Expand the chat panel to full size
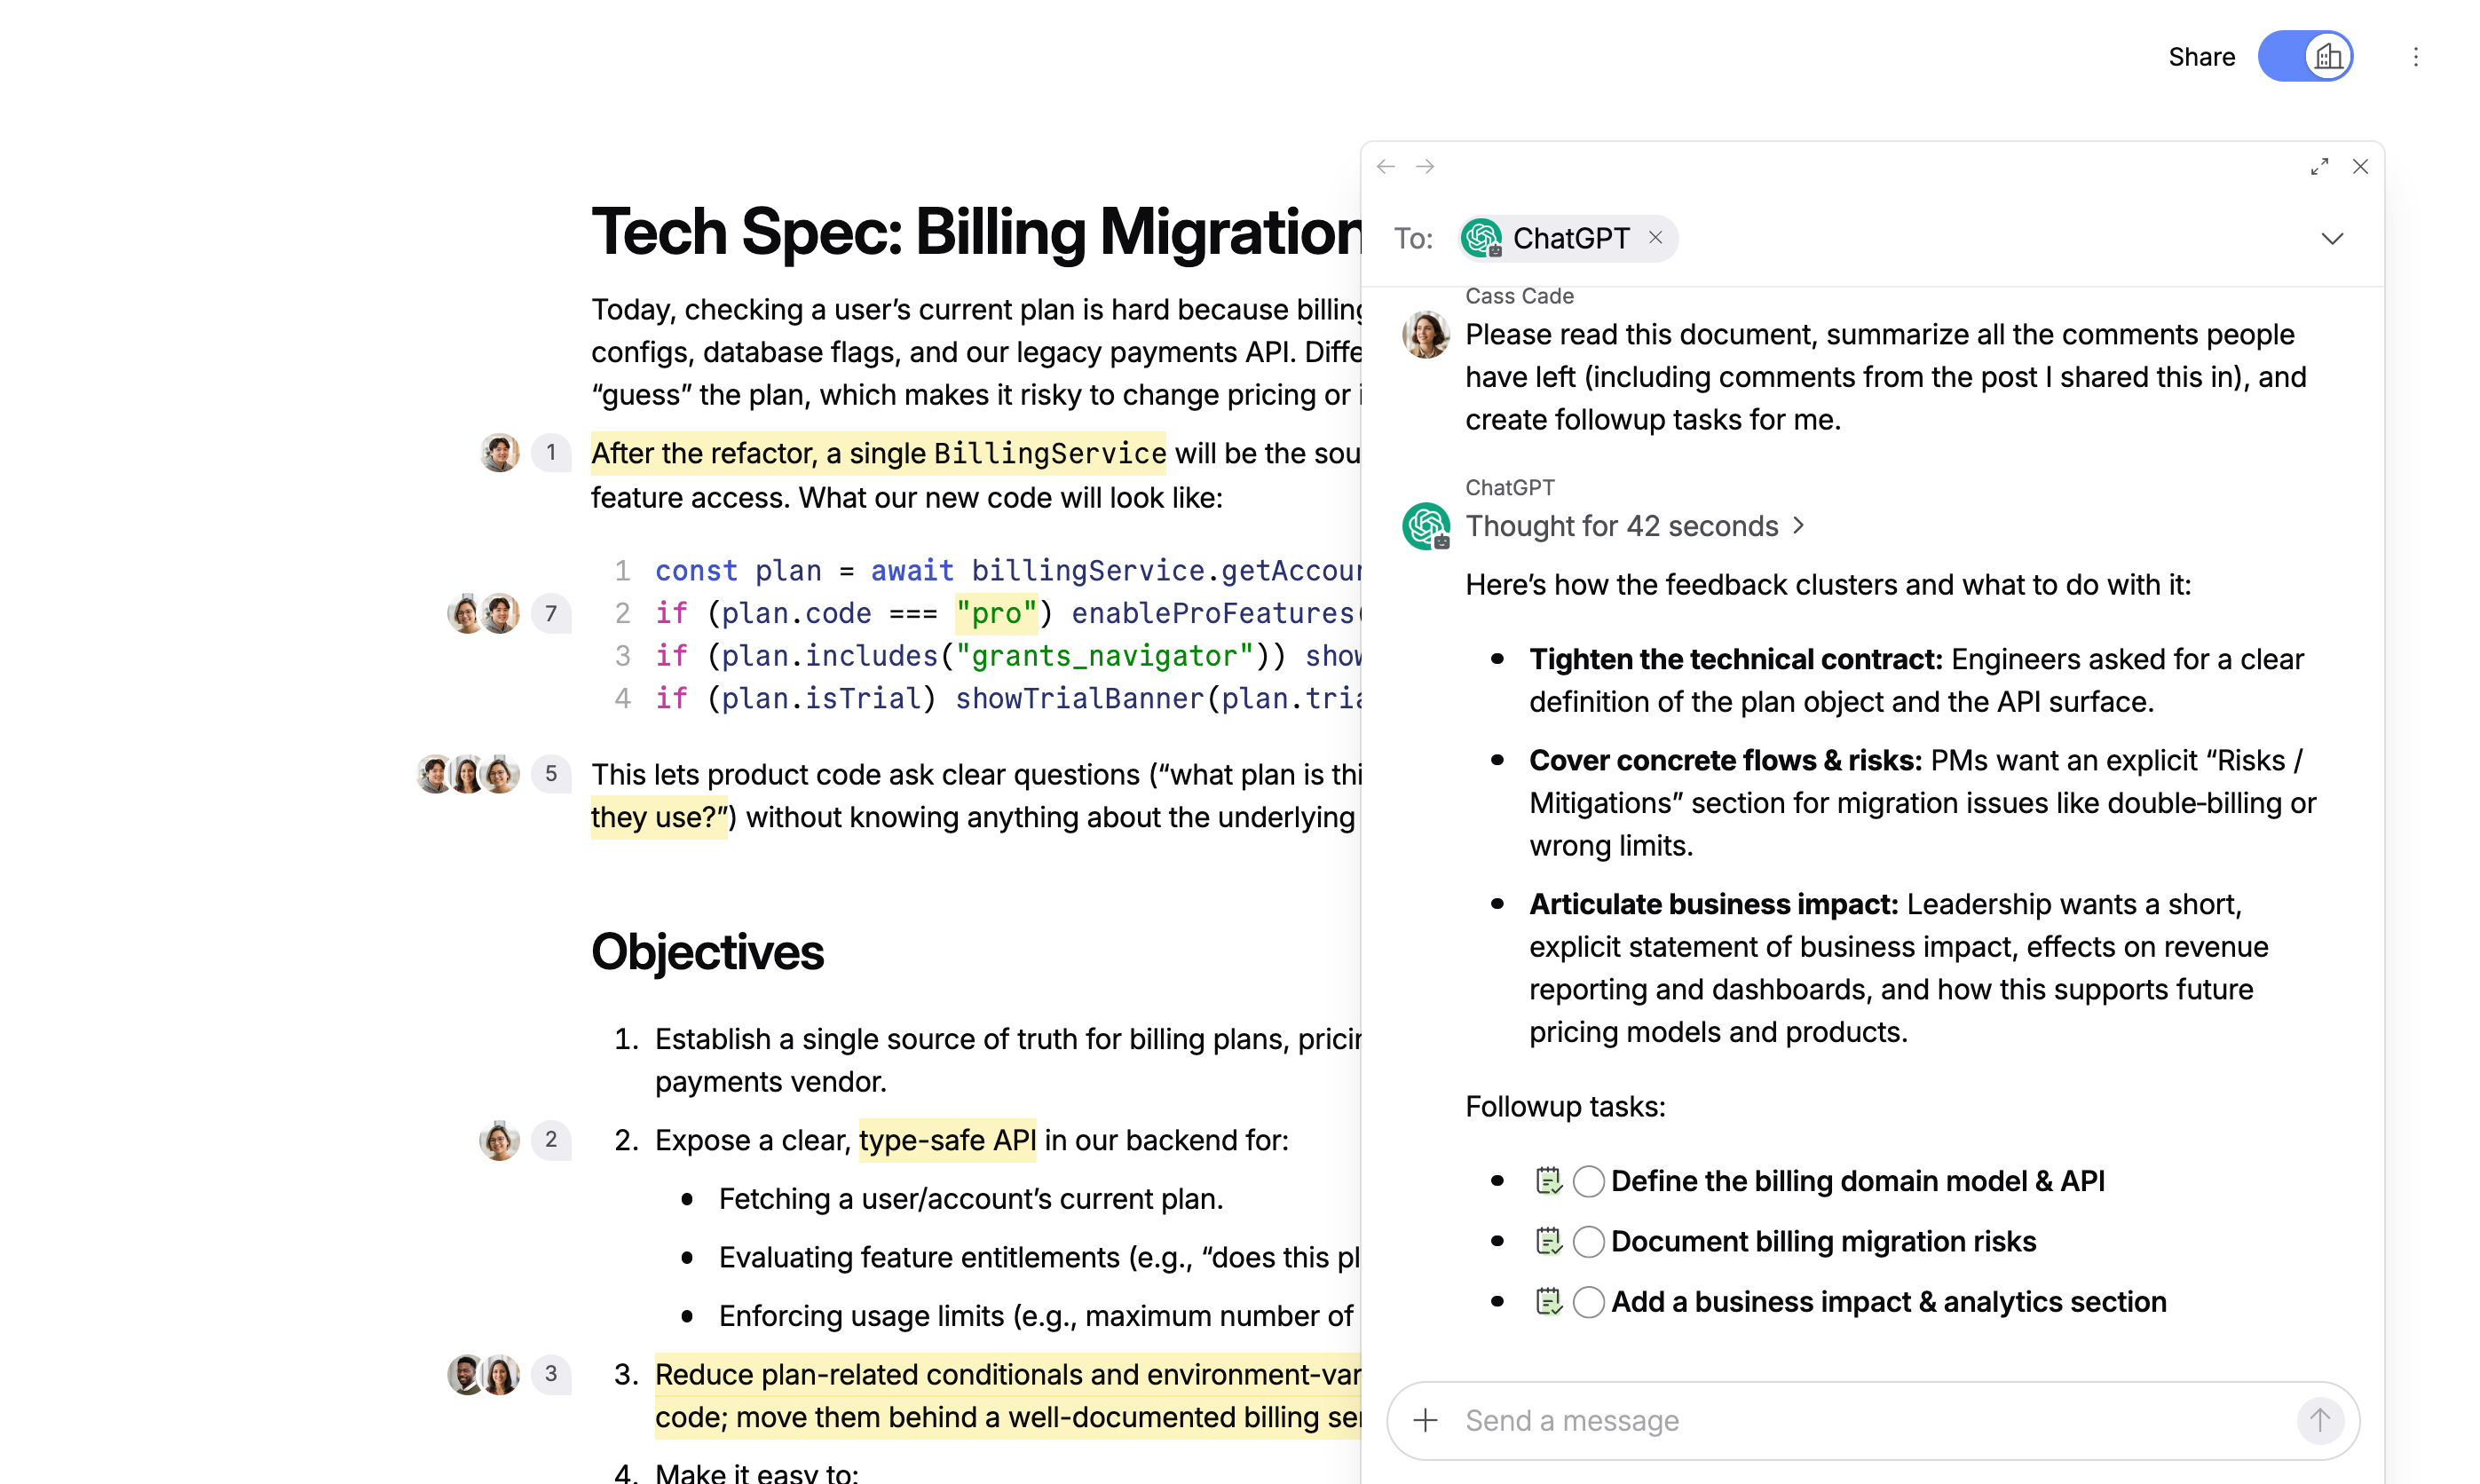Image resolution: width=2480 pixels, height=1484 pixels. point(2319,166)
